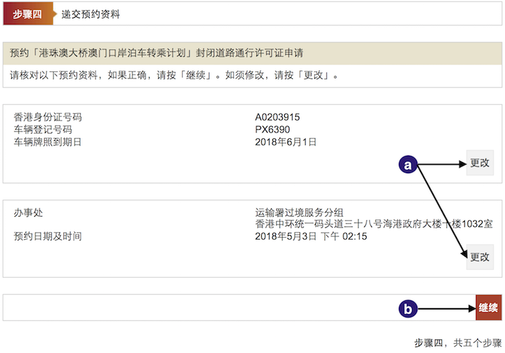505x353 pixels.
Task: Click 更改 button in the appointment office section
Action: 479,257
